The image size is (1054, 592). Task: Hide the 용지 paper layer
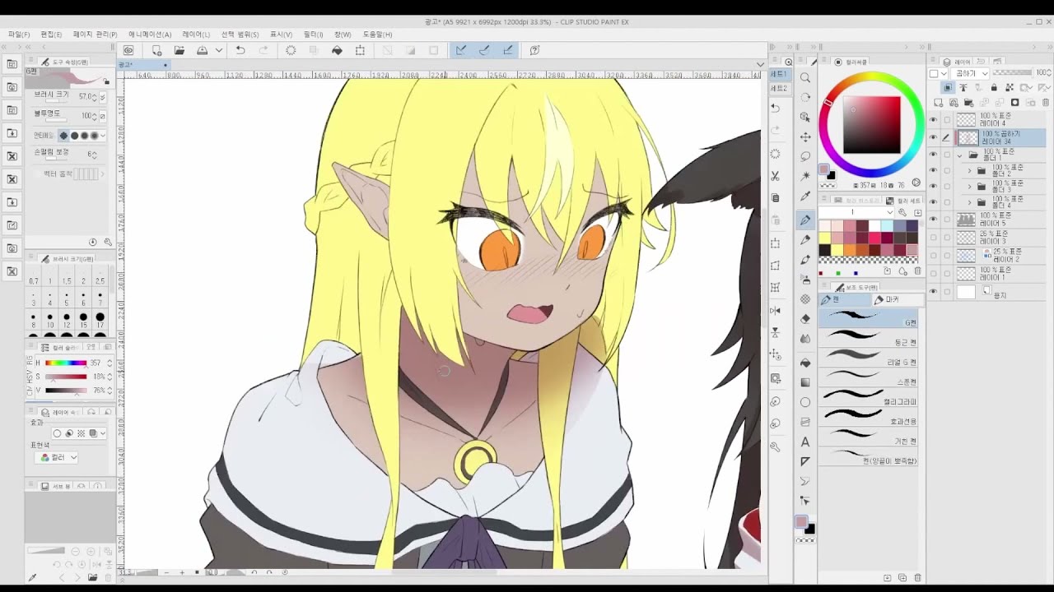coord(933,292)
